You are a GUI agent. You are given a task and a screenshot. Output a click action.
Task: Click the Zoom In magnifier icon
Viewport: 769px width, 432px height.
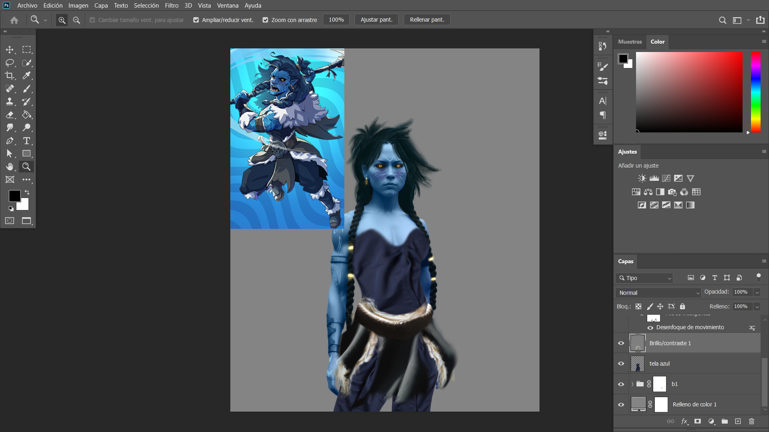point(62,20)
